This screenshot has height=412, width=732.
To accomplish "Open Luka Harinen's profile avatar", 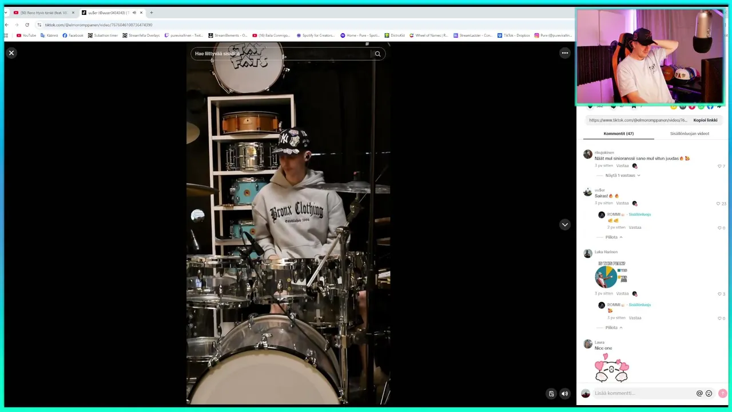I will pos(587,253).
